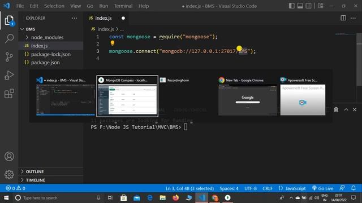
Task: Click Explorer more actions ellipsis
Action: click(x=74, y=18)
